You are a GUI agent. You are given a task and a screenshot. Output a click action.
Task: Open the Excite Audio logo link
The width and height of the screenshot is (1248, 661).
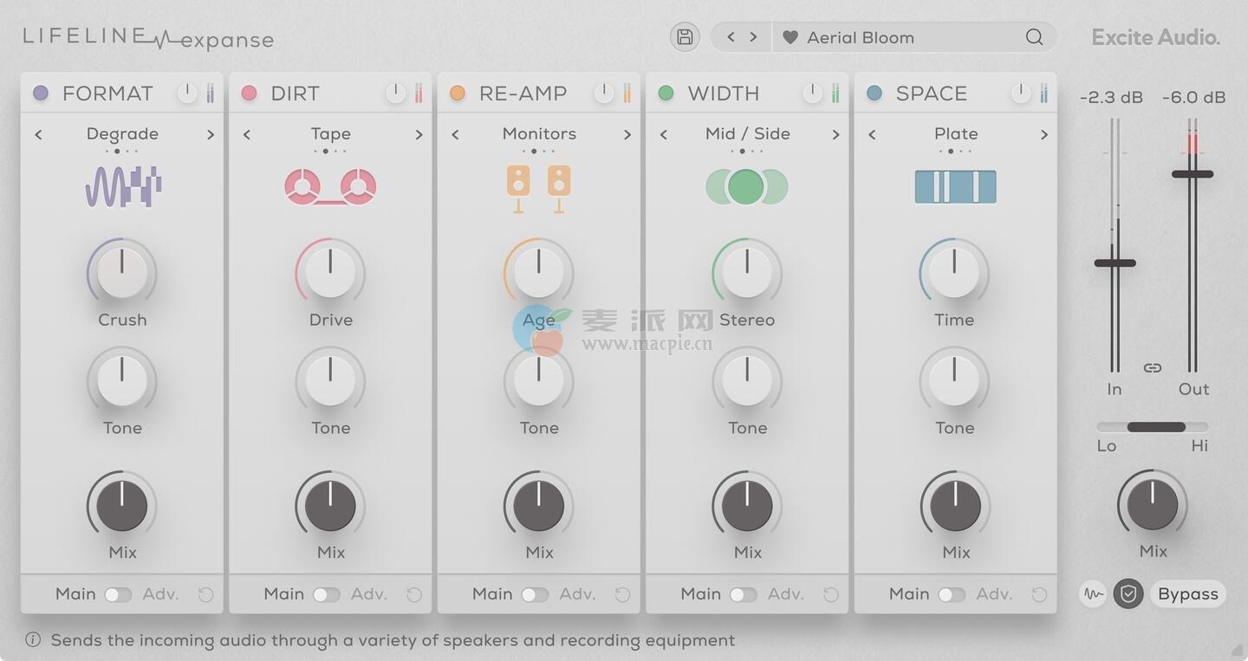click(x=1156, y=37)
